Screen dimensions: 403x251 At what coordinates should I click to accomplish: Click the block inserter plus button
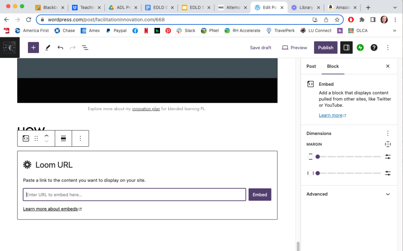click(33, 48)
